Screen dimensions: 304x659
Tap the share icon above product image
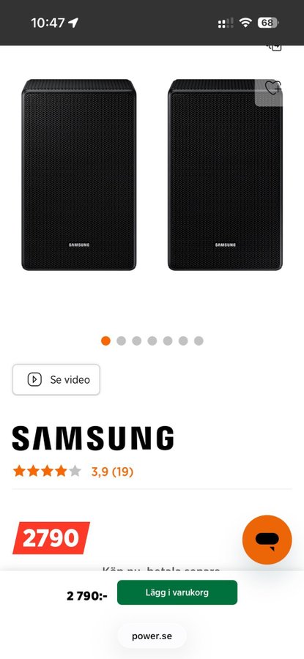coord(275,47)
